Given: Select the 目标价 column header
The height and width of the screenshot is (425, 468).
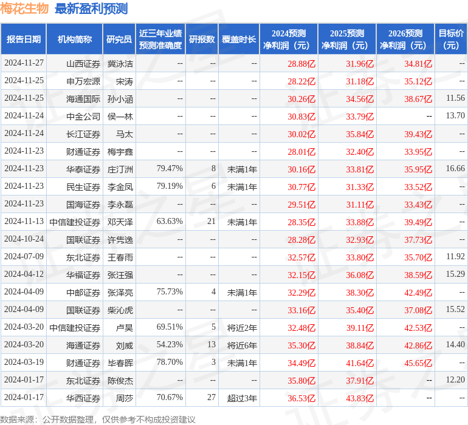Looking at the screenshot, I should (x=451, y=39).
